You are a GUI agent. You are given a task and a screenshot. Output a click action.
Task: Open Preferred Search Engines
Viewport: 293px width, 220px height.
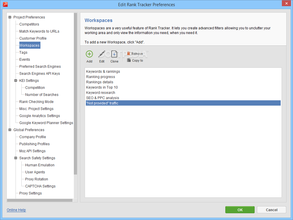point(40,66)
